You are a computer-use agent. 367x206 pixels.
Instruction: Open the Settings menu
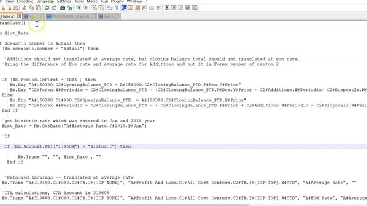tap(64, 1)
